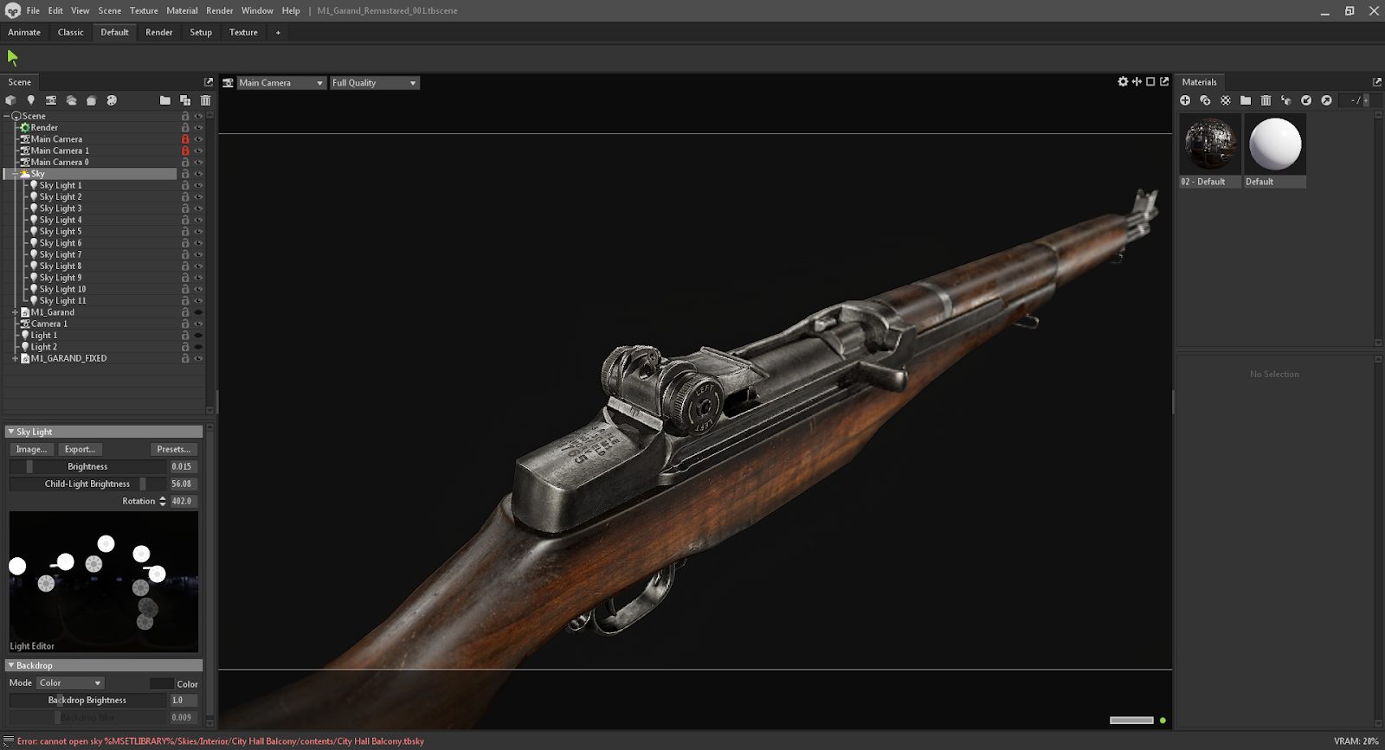Maximize the viewport with the square icon

[1150, 81]
